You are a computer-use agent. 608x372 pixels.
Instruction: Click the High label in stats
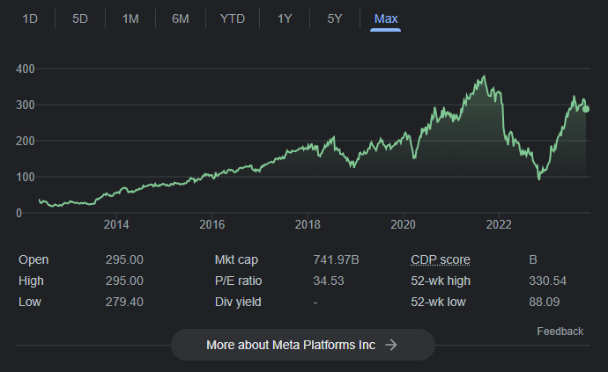click(x=31, y=281)
